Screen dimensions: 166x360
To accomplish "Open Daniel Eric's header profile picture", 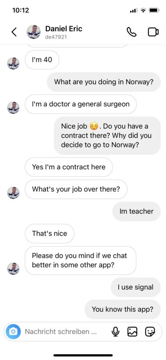I will (34, 32).
